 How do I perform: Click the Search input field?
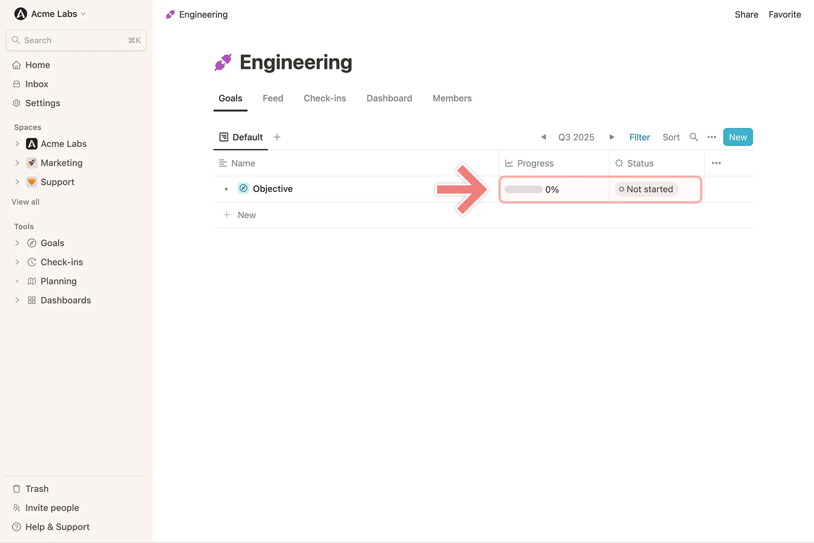click(76, 40)
